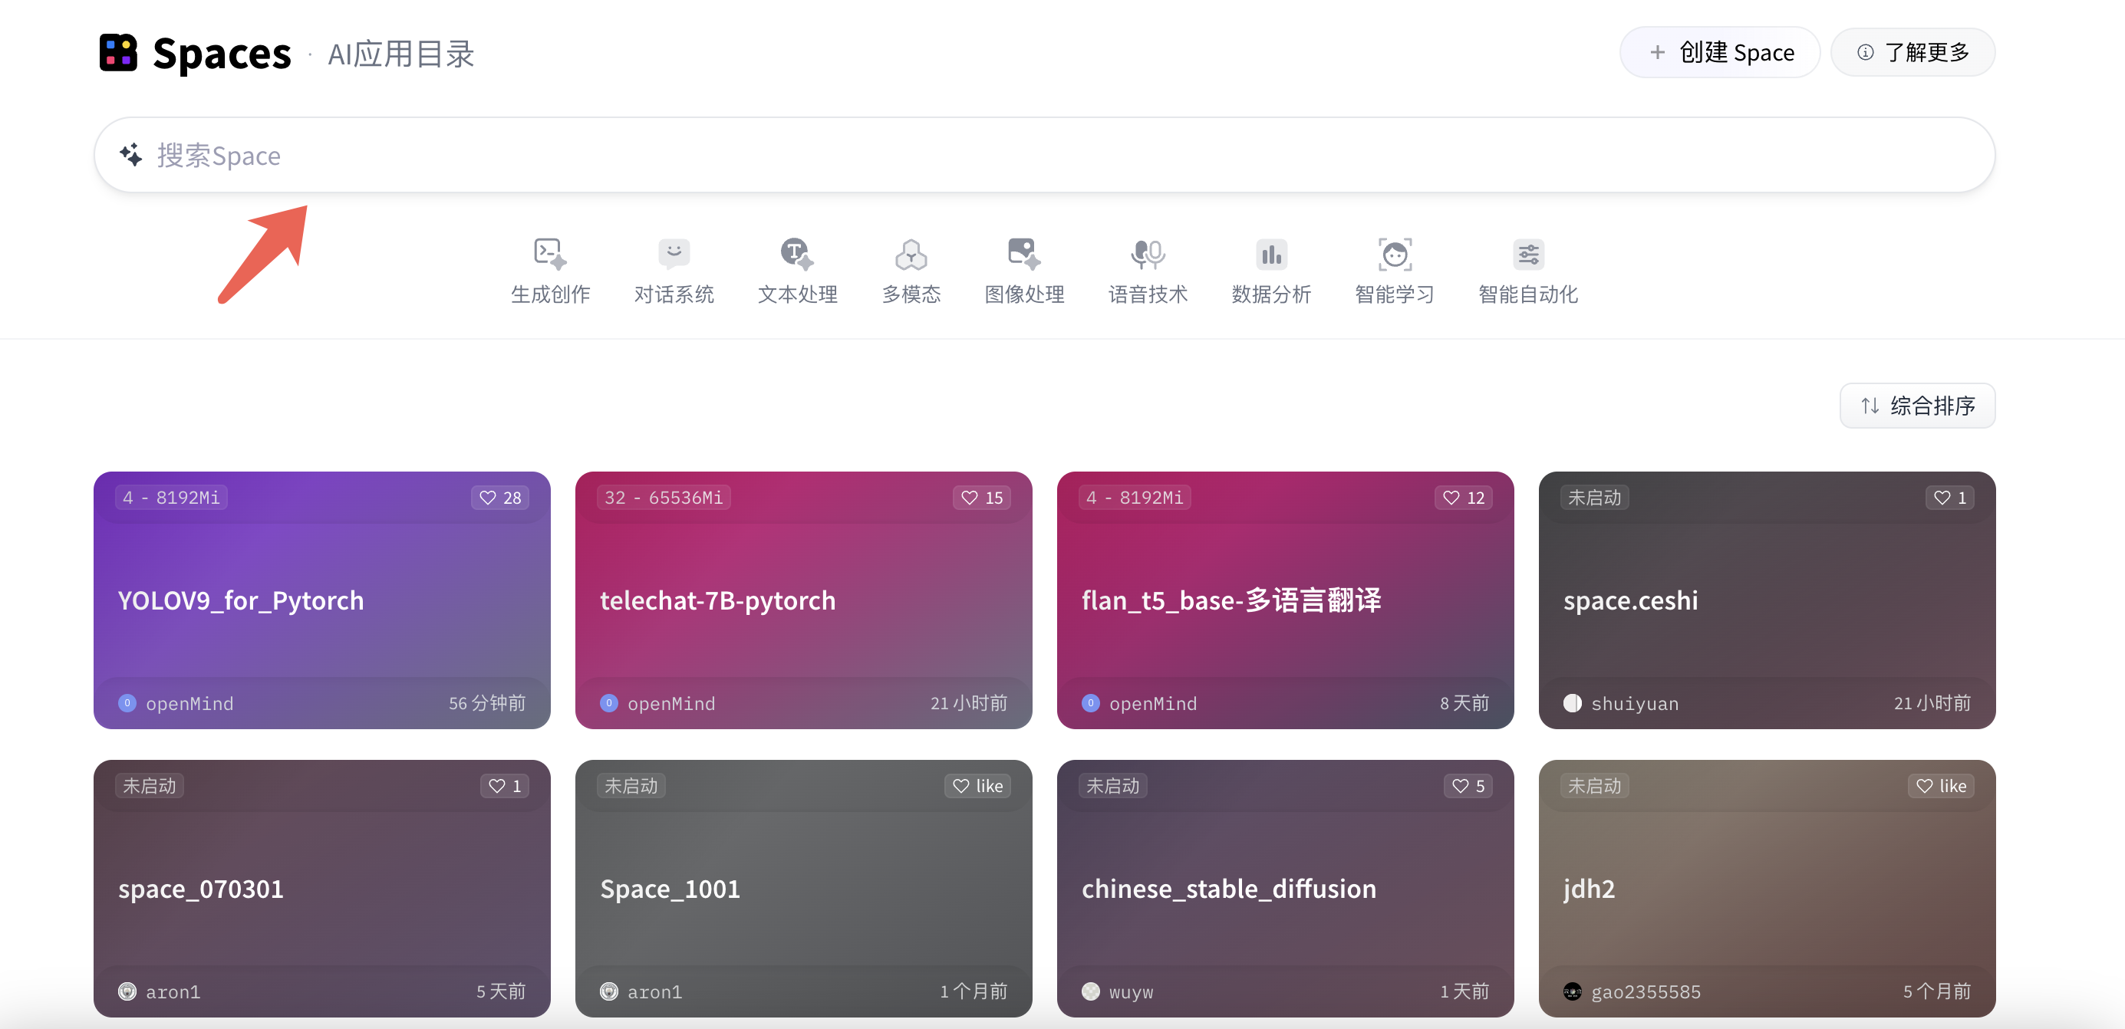Image resolution: width=2125 pixels, height=1029 pixels.
Task: Click openMind author on YOLOV9 card
Action: click(x=189, y=703)
